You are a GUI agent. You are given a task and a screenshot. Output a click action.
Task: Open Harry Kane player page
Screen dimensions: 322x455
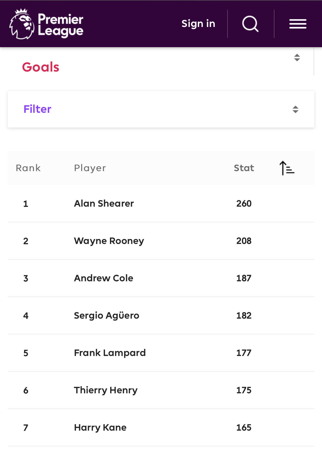(x=100, y=428)
